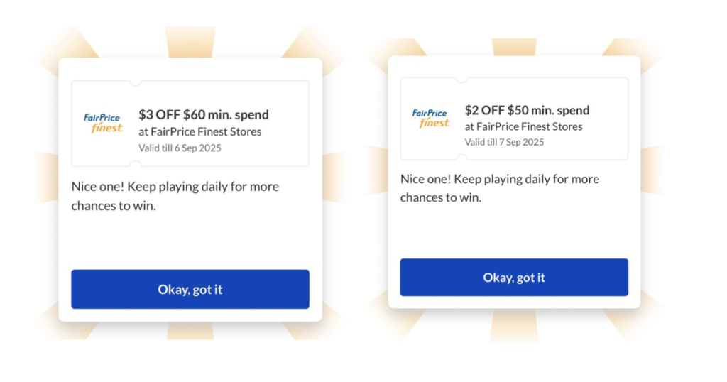
Task: Click top notch cutout of $2 OFF voucher
Action: (461, 80)
